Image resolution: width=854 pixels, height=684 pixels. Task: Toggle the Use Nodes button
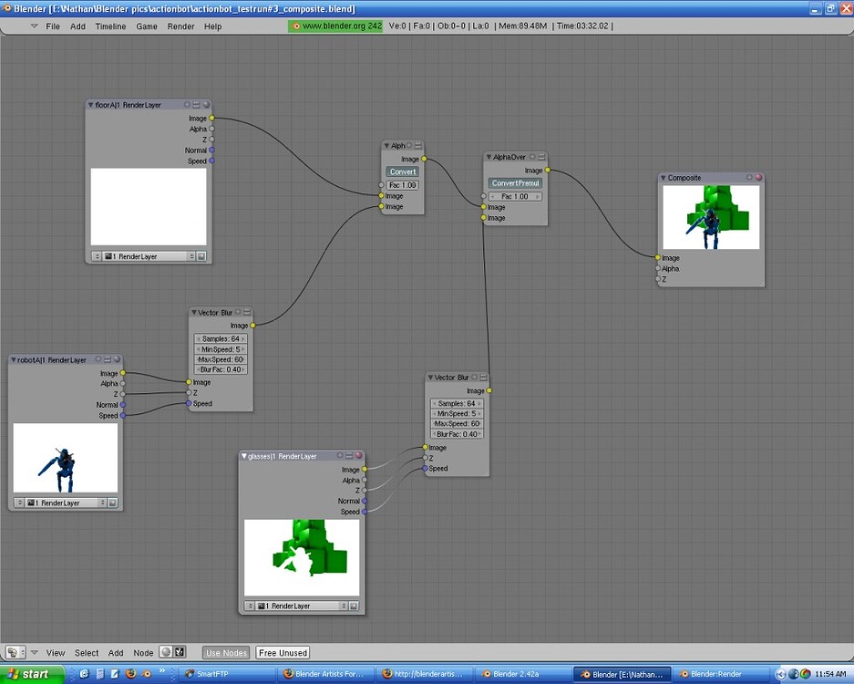pyautogui.click(x=226, y=652)
